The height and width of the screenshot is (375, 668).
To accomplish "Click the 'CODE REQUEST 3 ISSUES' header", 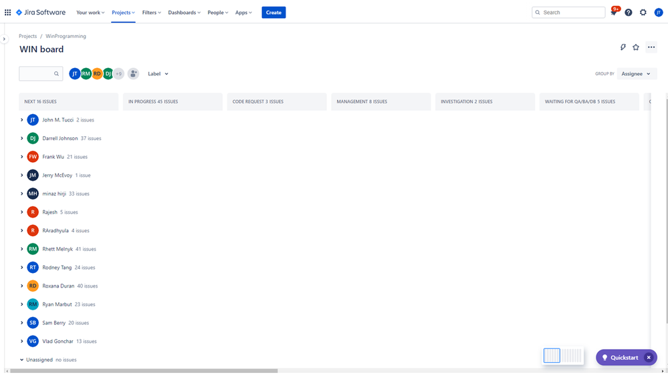I will coord(277,101).
